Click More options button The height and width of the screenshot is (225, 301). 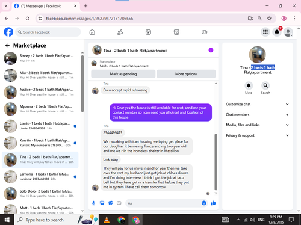click(x=186, y=74)
